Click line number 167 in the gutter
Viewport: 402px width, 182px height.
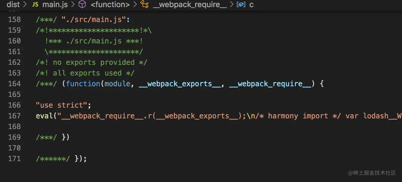[x=14, y=116]
